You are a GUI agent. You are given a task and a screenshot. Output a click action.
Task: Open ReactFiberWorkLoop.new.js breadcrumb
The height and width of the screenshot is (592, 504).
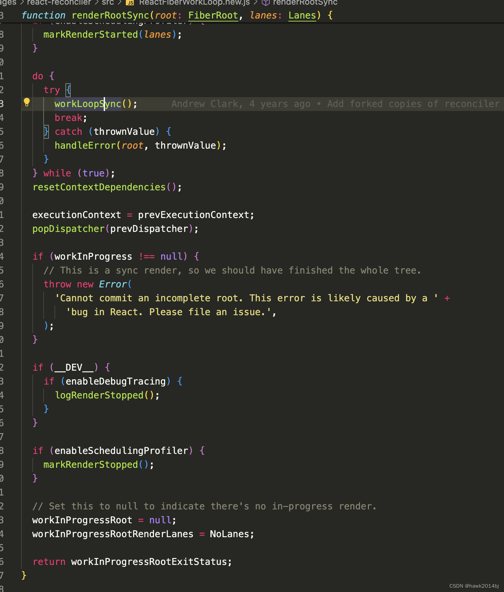pyautogui.click(x=194, y=3)
